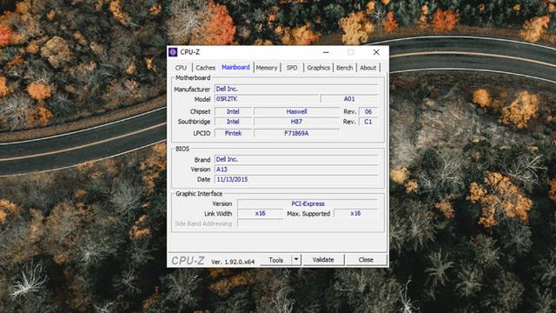Image resolution: width=556 pixels, height=313 pixels.
Task: Minimize the CPU-Z window
Action: 326,52
